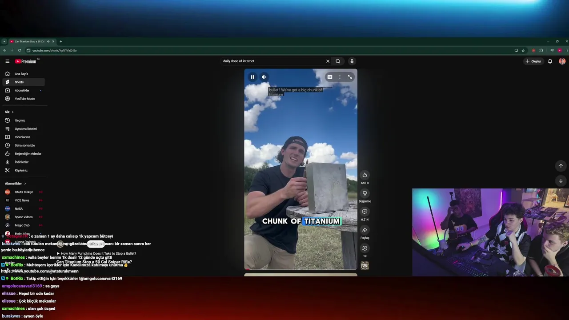Click the search field with daily dose of internet
The height and width of the screenshot is (320, 569).
point(272,61)
